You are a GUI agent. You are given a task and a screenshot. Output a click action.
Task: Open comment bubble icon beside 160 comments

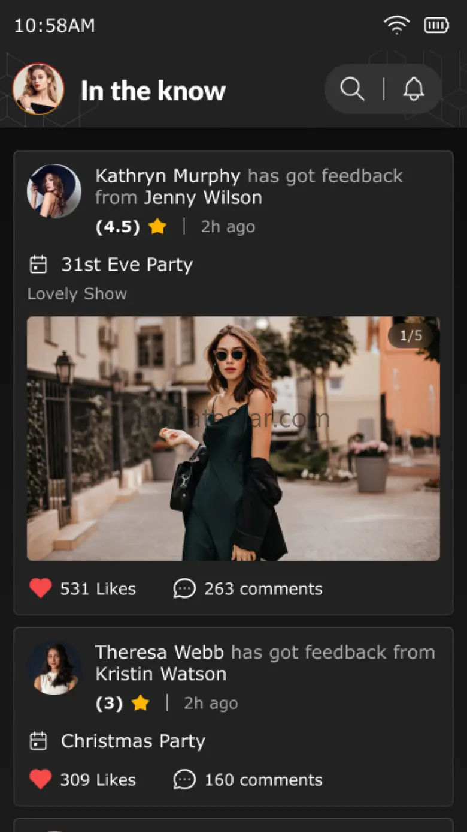coord(184,779)
